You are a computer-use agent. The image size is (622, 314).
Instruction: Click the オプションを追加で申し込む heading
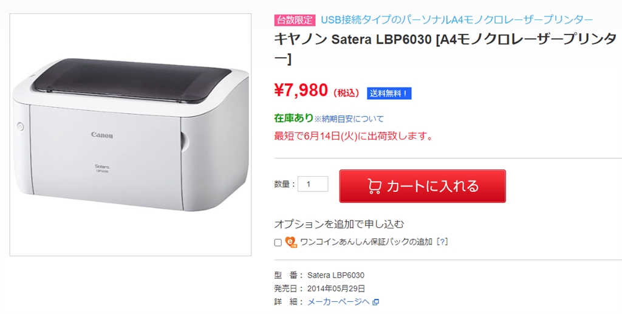tap(339, 224)
